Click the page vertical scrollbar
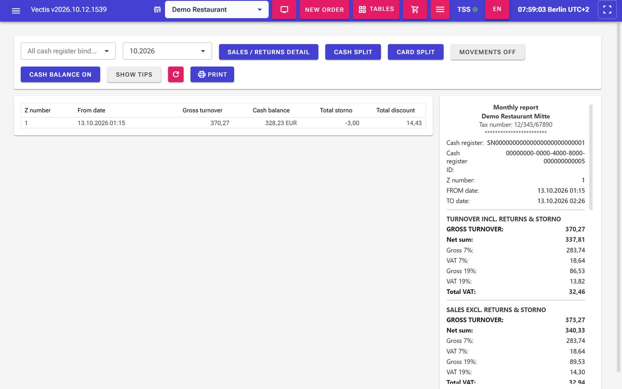The height and width of the screenshot is (389, 622). point(619,197)
